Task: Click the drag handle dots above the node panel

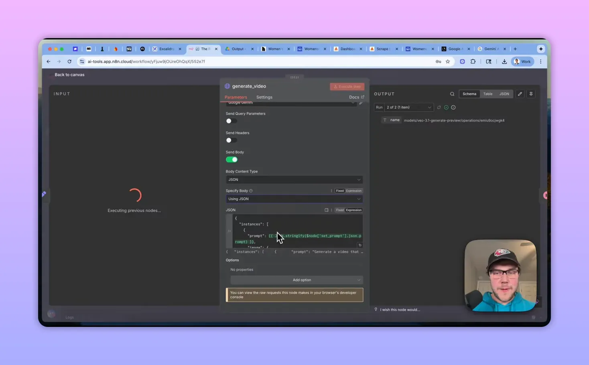Action: [x=294, y=77]
